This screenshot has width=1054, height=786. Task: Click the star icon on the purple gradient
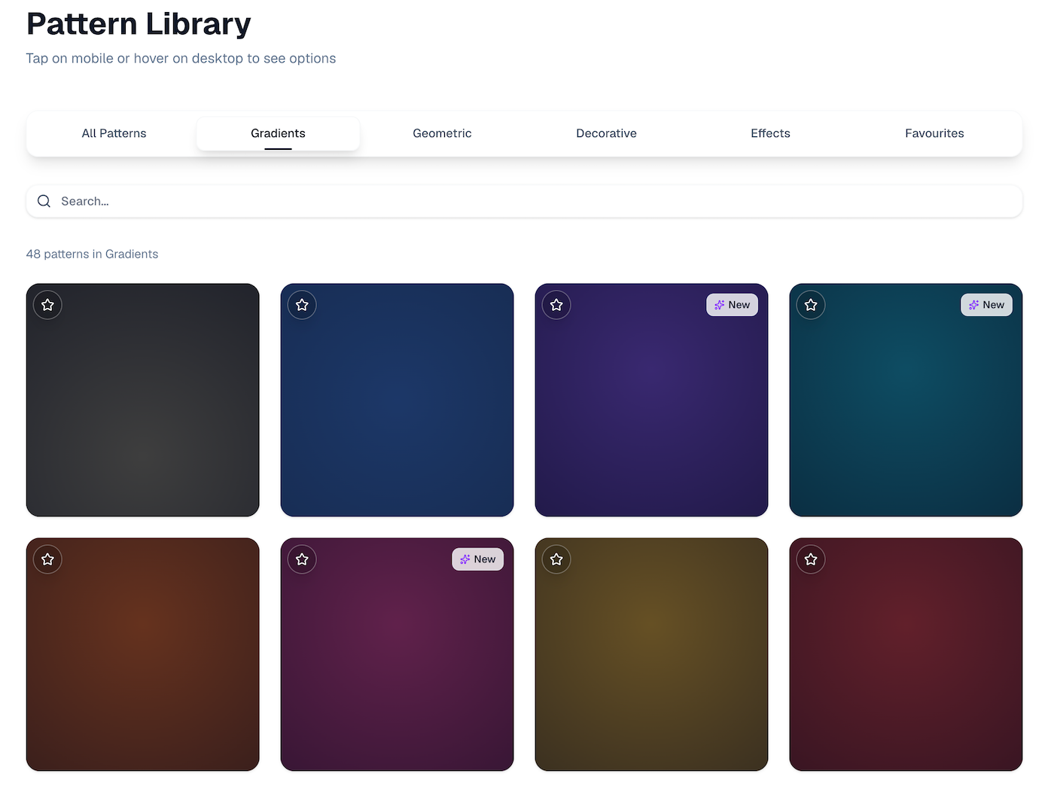[556, 305]
